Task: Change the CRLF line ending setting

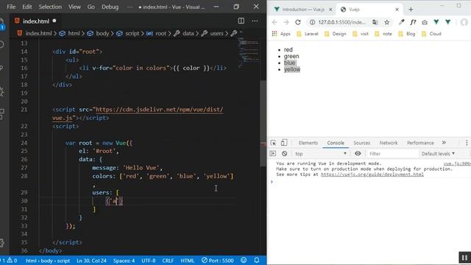Action: pos(168,261)
